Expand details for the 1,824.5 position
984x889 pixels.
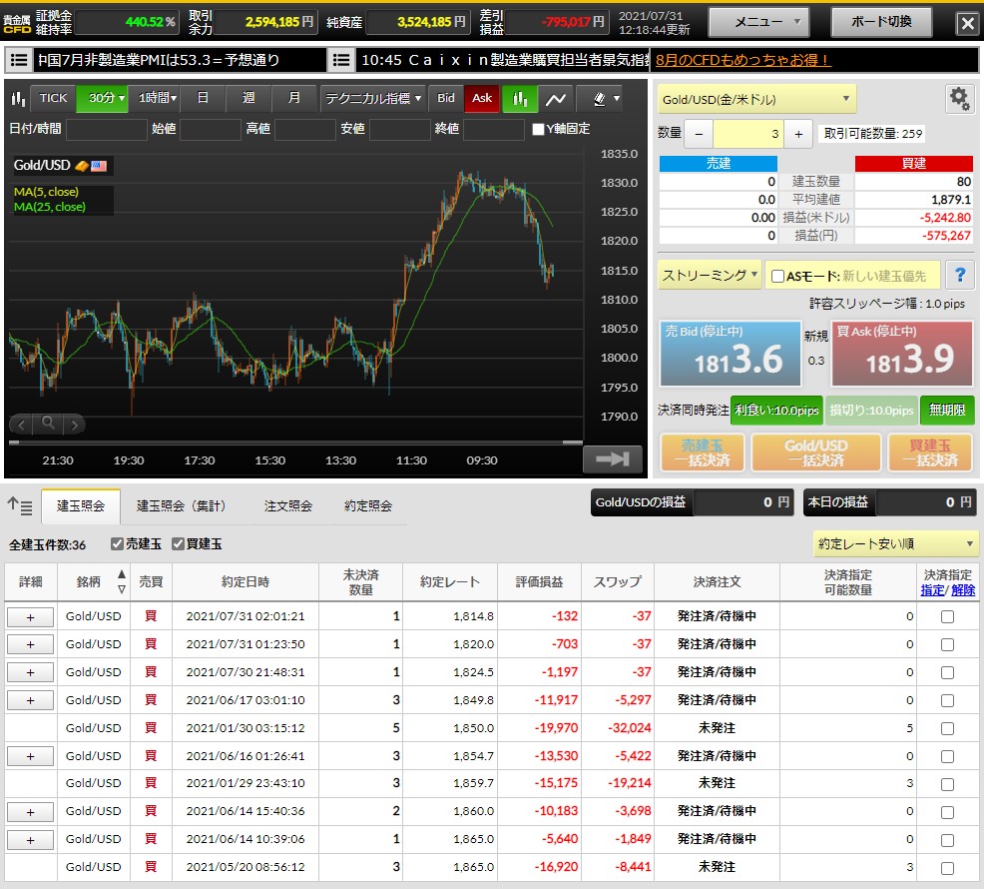(30, 673)
